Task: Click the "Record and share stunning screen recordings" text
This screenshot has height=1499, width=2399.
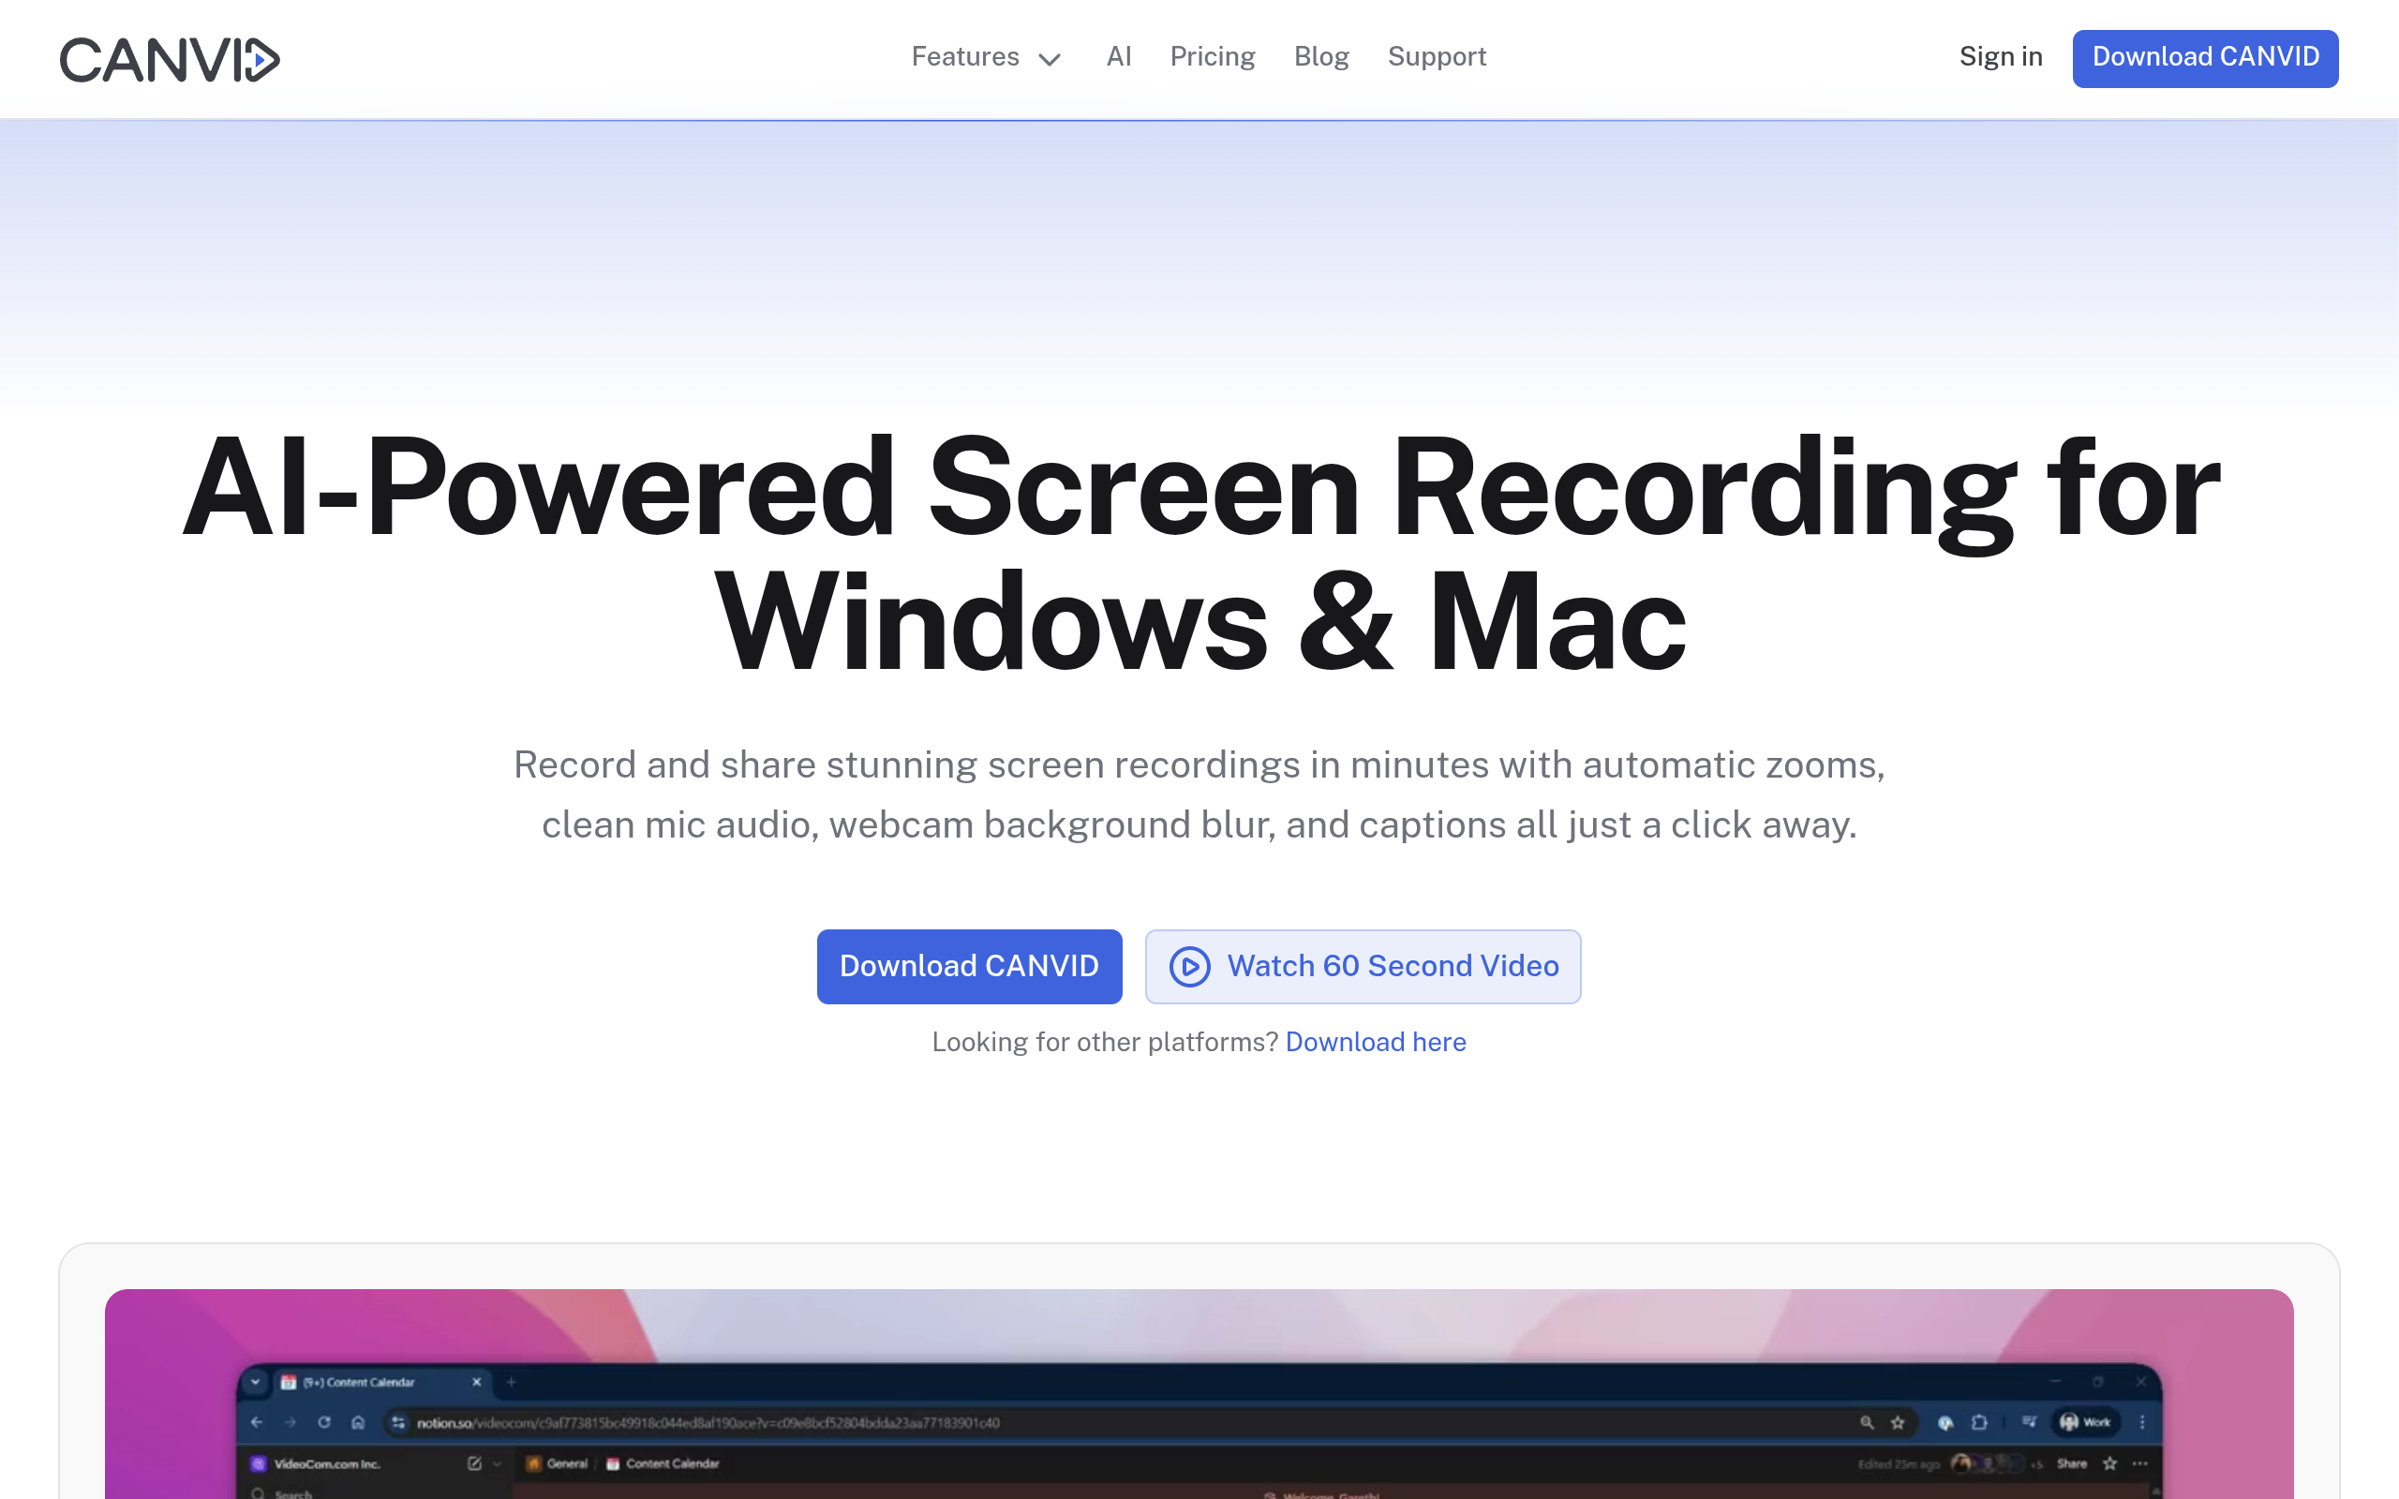Action: 1199,795
